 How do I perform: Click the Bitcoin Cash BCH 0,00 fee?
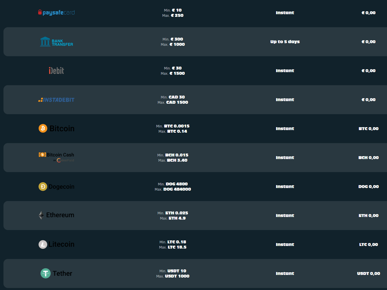click(x=369, y=158)
